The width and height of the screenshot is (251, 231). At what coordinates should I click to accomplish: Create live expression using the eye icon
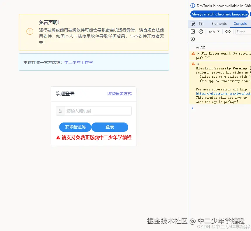click(228, 32)
